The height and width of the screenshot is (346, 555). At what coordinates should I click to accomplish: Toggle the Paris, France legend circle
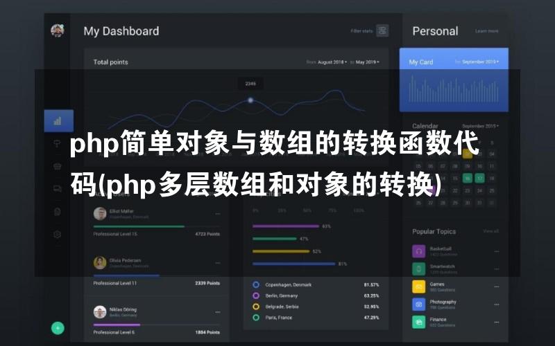coord(256,317)
